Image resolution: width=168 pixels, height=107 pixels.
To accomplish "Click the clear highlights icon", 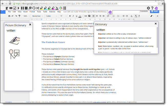I will click(57, 8).
